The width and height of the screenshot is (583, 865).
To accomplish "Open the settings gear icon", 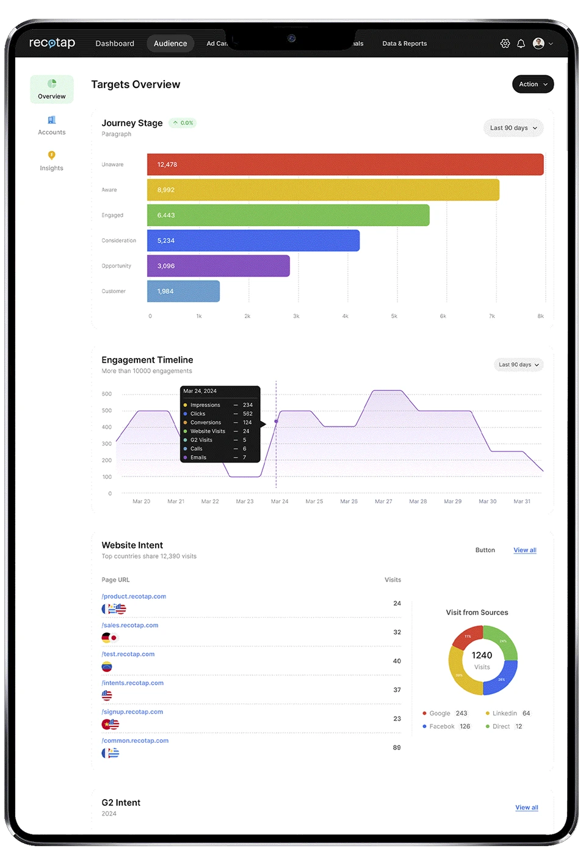I will coord(505,43).
